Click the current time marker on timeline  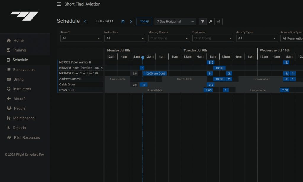tap(143, 58)
